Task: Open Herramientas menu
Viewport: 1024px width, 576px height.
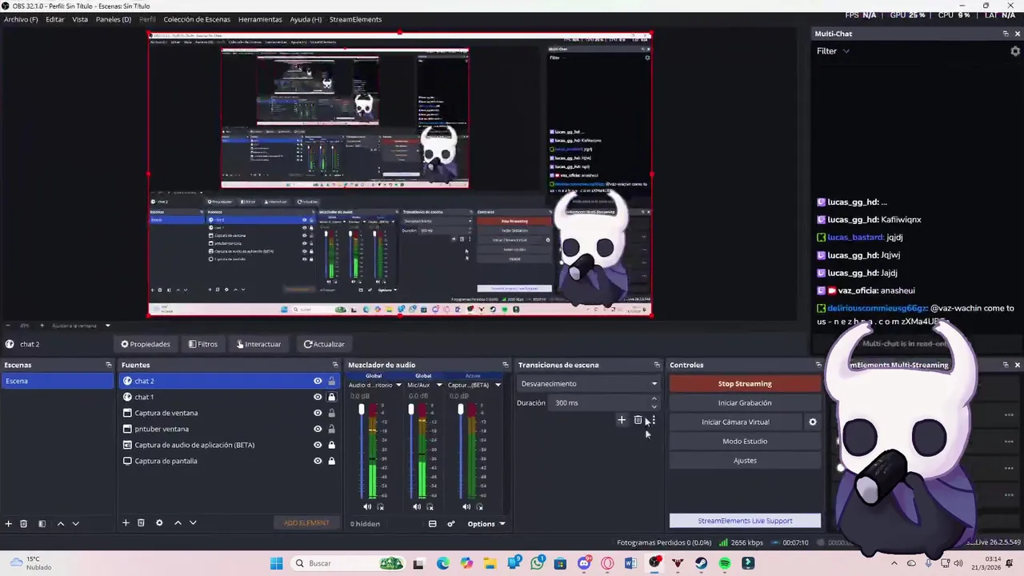Action: tap(260, 19)
